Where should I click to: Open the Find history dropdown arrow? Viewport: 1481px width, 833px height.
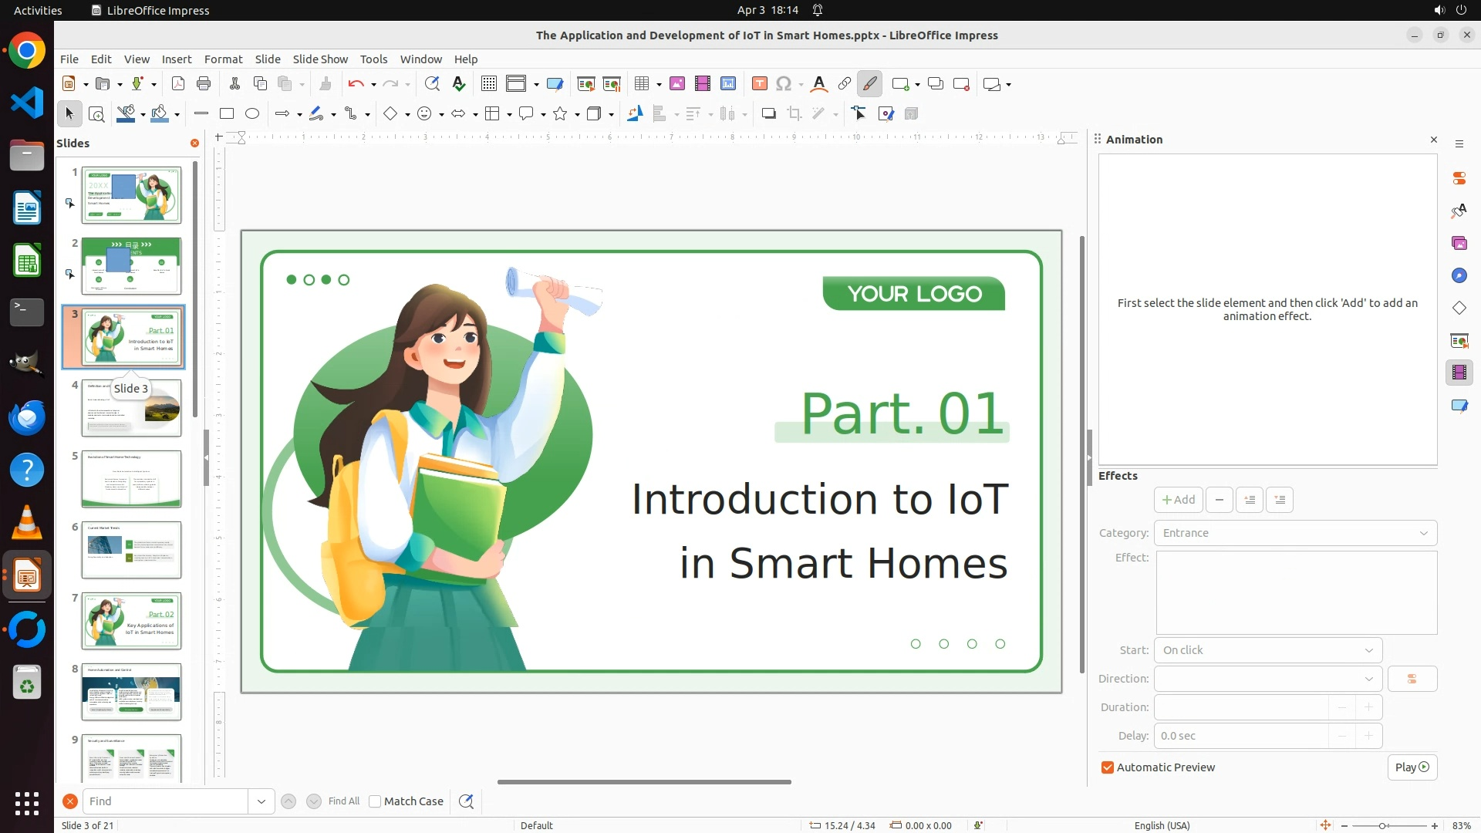tap(261, 801)
